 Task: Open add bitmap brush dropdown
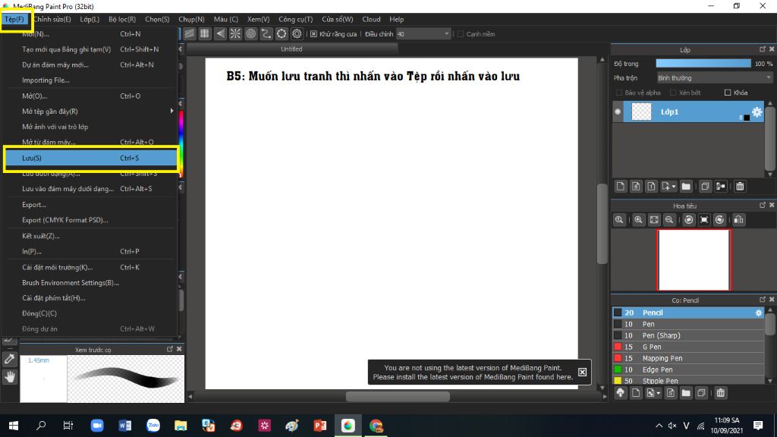point(658,394)
